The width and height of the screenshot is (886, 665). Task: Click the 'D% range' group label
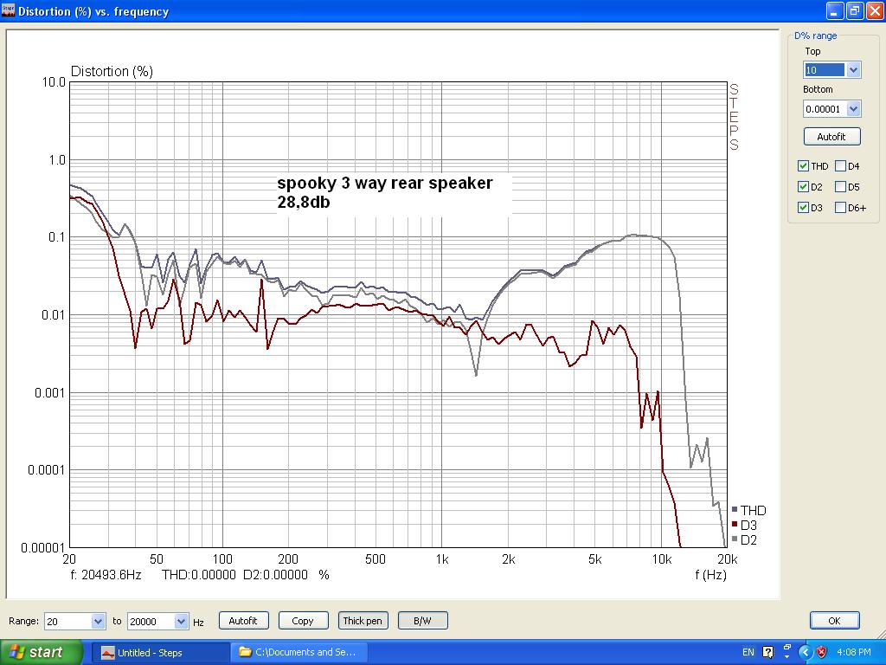point(815,36)
